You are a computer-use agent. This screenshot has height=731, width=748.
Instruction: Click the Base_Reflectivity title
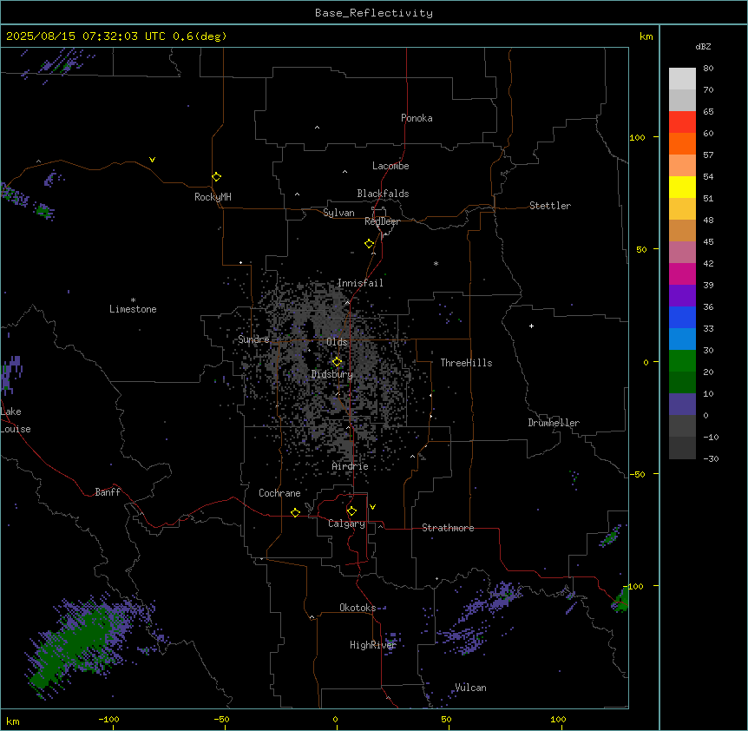tap(374, 13)
